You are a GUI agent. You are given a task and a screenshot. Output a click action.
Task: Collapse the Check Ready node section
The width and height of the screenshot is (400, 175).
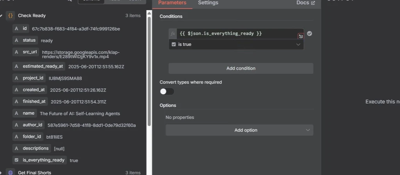[1, 16]
